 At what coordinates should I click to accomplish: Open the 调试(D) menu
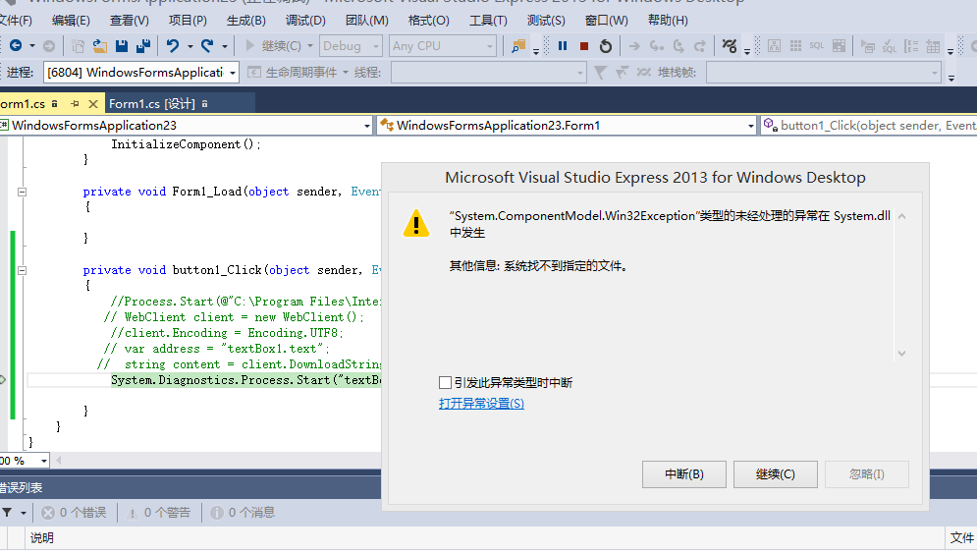click(305, 21)
